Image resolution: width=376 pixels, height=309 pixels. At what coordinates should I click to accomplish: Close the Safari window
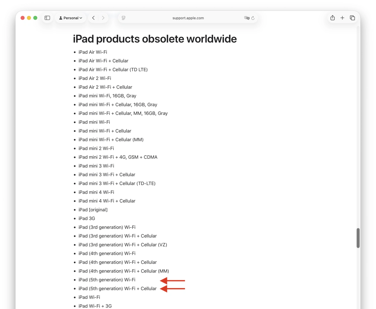[x=23, y=18]
